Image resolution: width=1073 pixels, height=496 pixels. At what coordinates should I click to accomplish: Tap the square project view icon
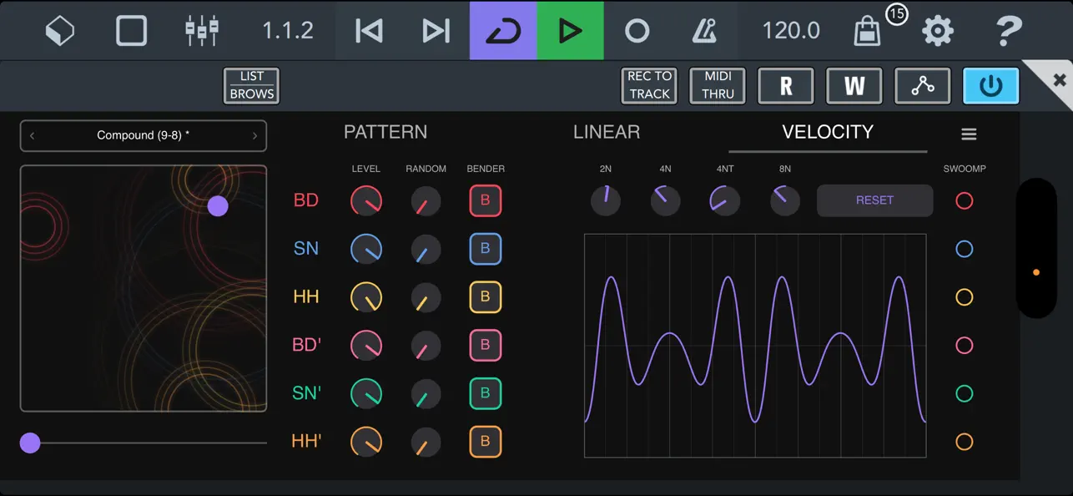pyautogui.click(x=132, y=31)
